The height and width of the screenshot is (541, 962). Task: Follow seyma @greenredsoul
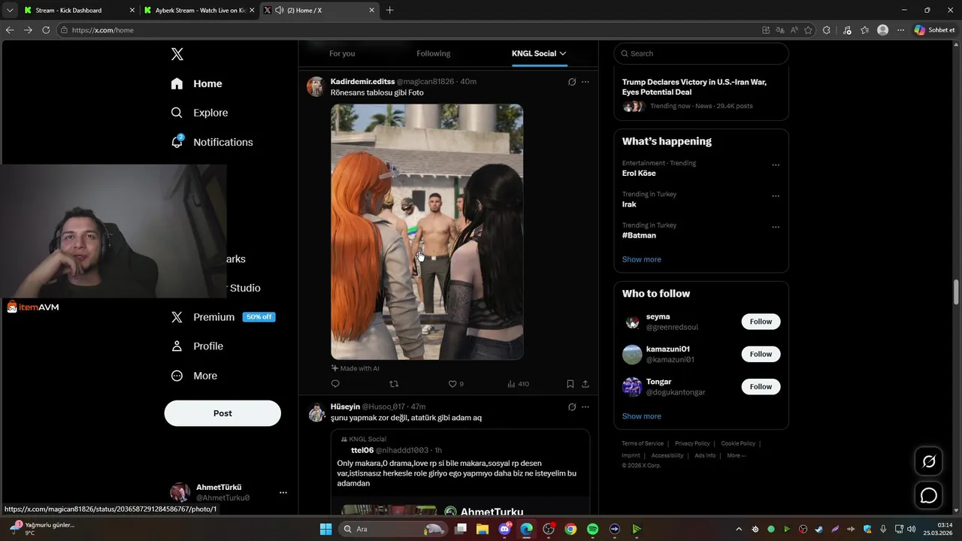point(761,322)
